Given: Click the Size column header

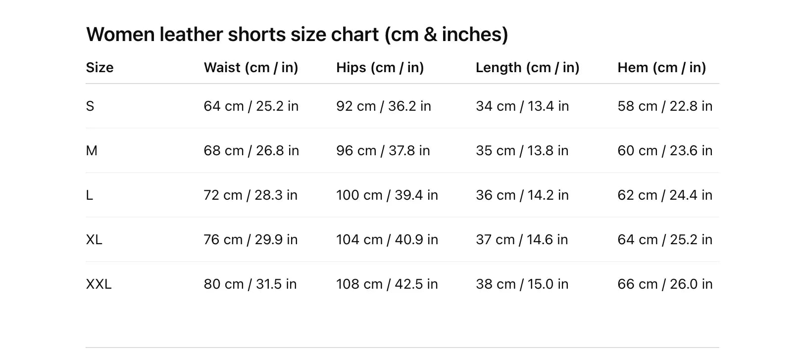Looking at the screenshot, I should [x=100, y=68].
